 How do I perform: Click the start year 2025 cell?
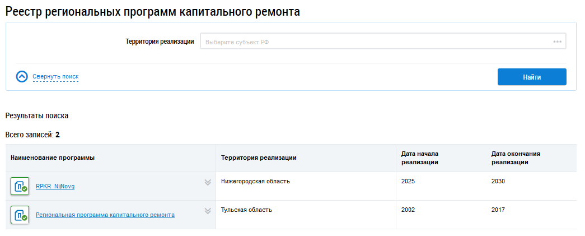coord(409,182)
